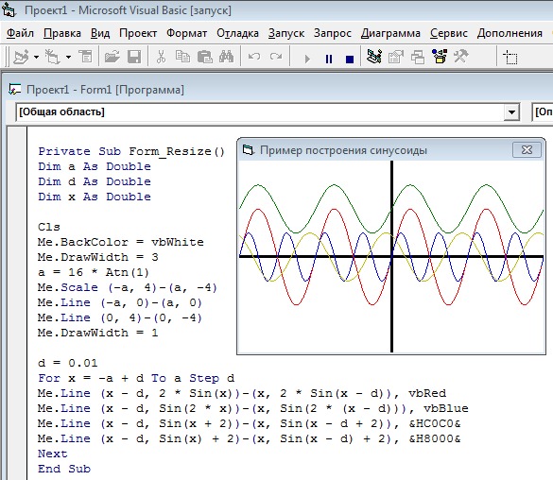Click the Open Project folder icon
Viewport: 553px width, 480px height.
point(112,57)
